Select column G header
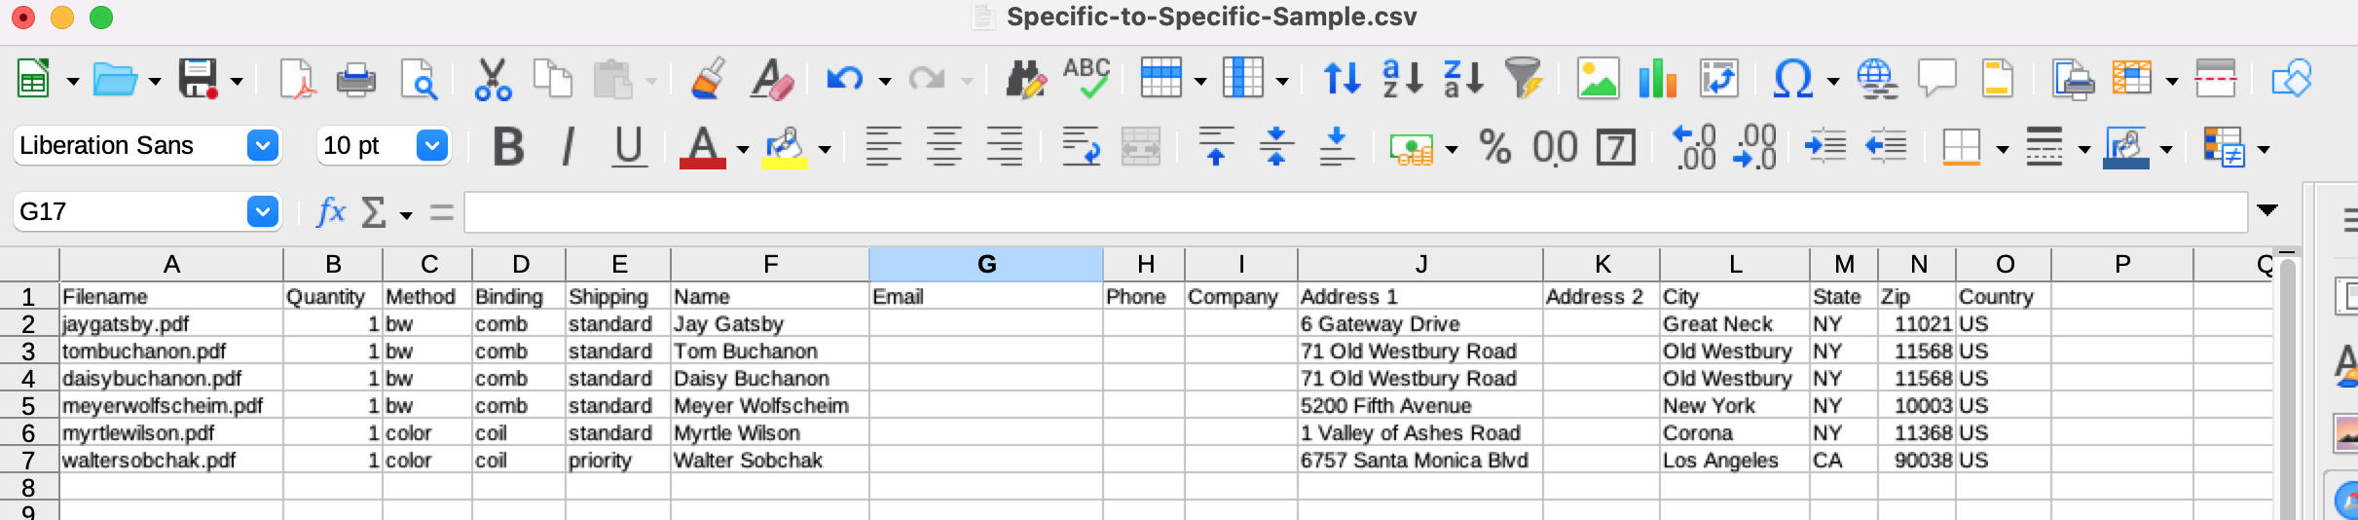The width and height of the screenshot is (2358, 520). [986, 264]
